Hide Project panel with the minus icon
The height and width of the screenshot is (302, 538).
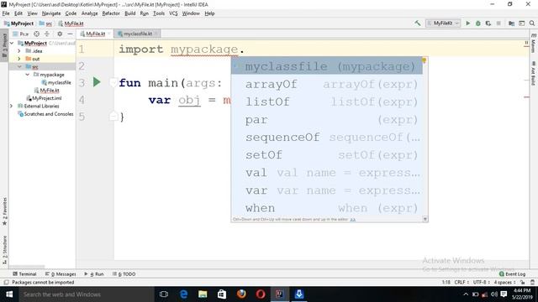tap(70, 34)
